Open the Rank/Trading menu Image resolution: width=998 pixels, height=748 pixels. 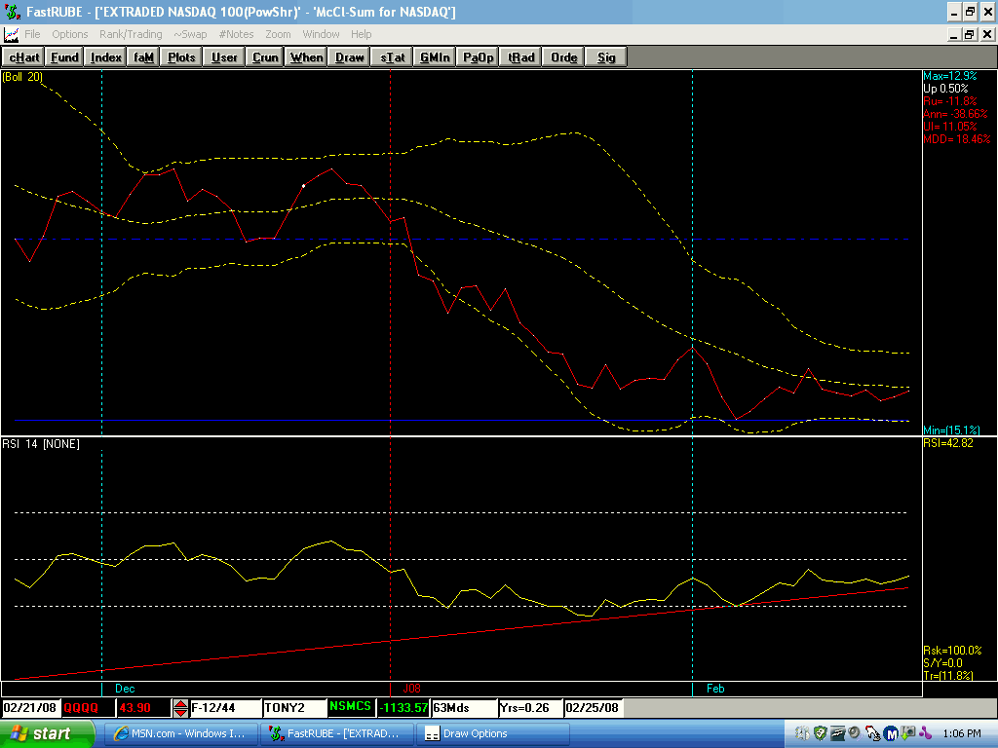pos(131,34)
